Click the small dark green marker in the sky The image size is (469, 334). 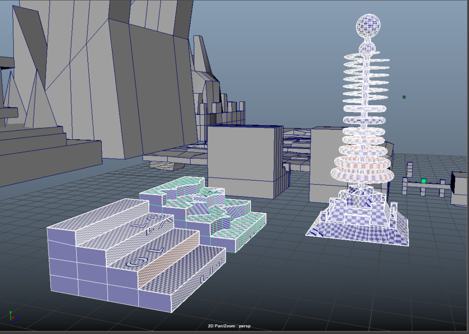tap(404, 97)
